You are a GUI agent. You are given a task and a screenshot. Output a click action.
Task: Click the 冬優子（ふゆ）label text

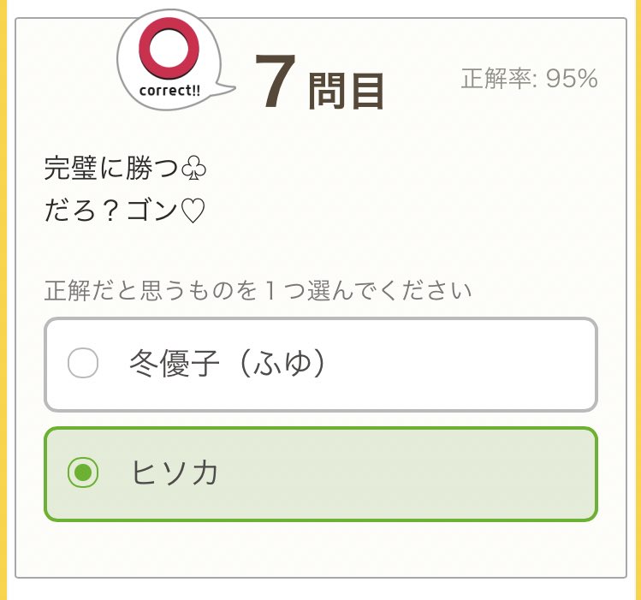tap(228, 363)
